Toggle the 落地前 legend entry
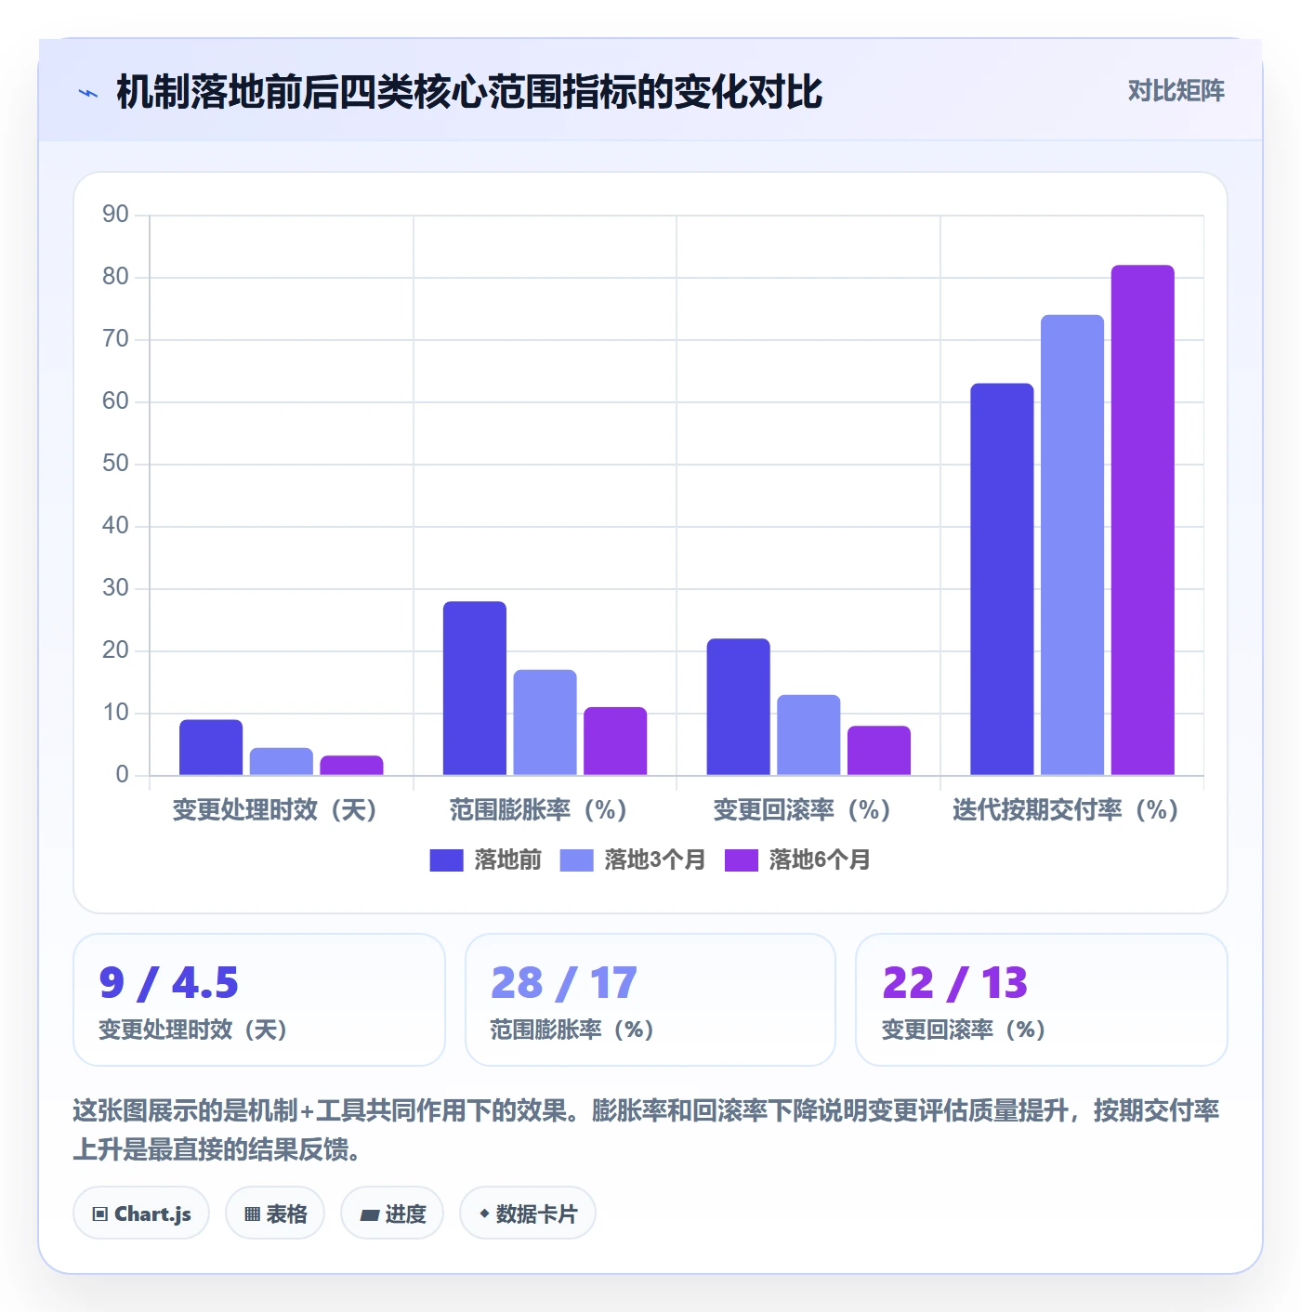Image resolution: width=1301 pixels, height=1312 pixels. tap(485, 860)
